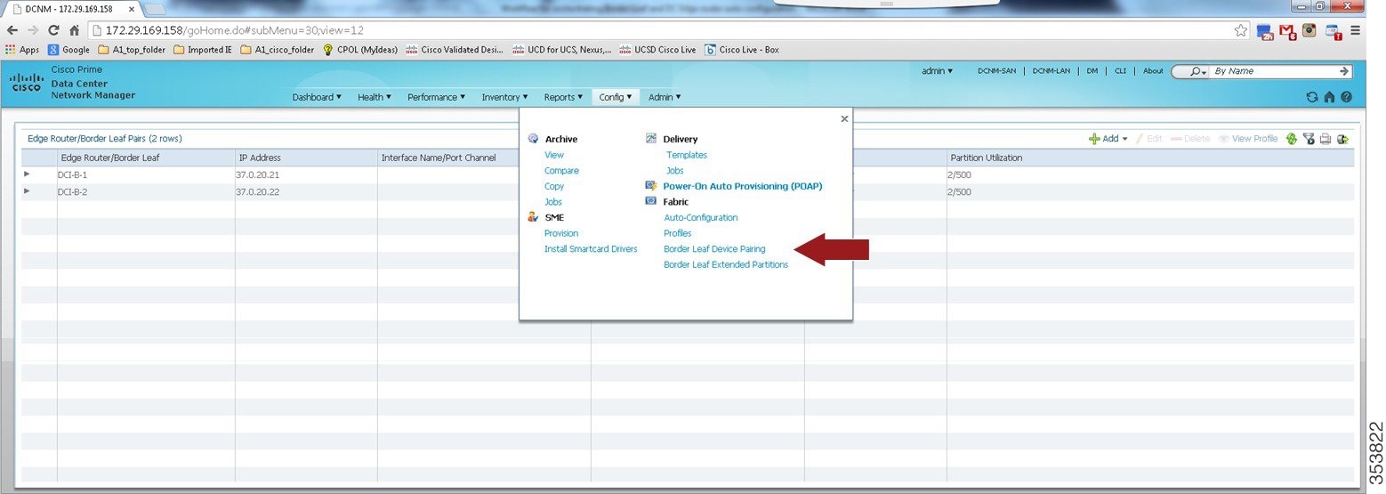Select Fabric Auto-Configuration
1386x494 pixels.
coord(701,217)
